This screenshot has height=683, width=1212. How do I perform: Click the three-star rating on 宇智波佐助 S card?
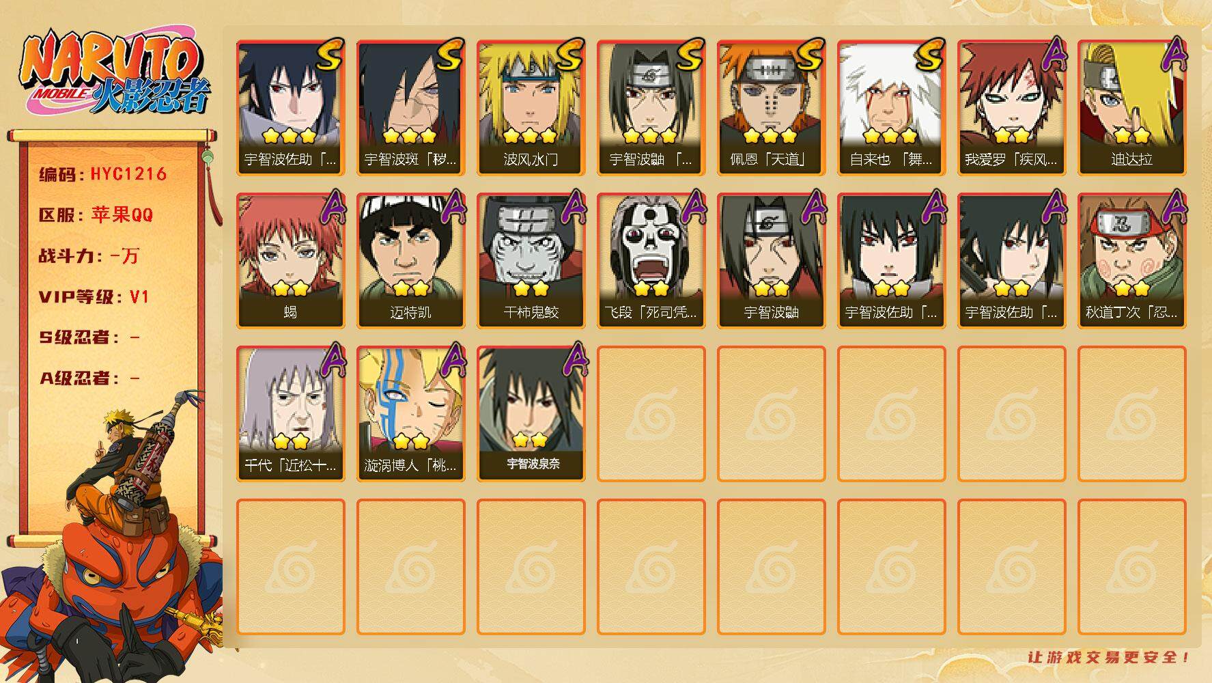(290, 135)
